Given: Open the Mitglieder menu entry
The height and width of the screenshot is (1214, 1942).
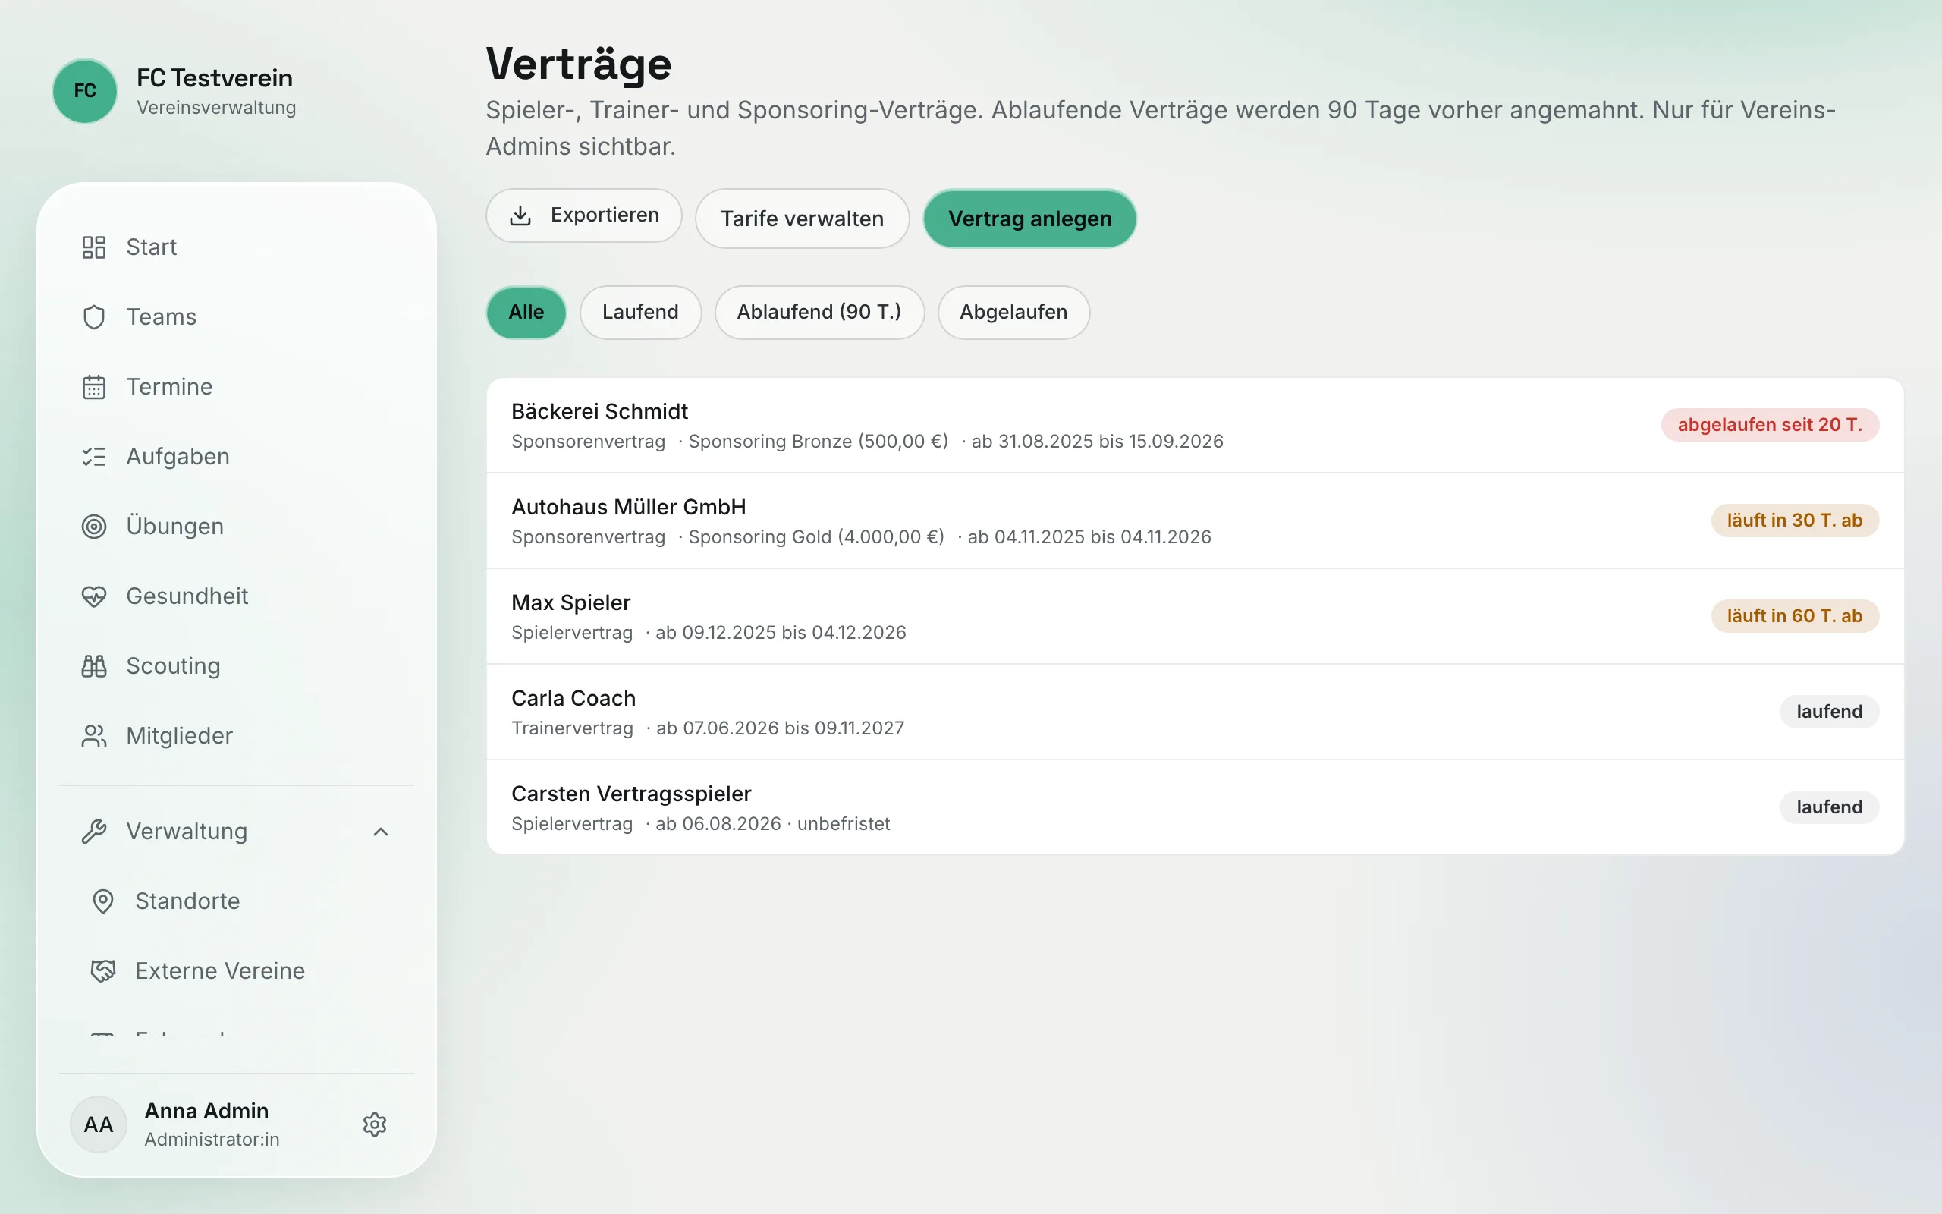Looking at the screenshot, I should 236,736.
